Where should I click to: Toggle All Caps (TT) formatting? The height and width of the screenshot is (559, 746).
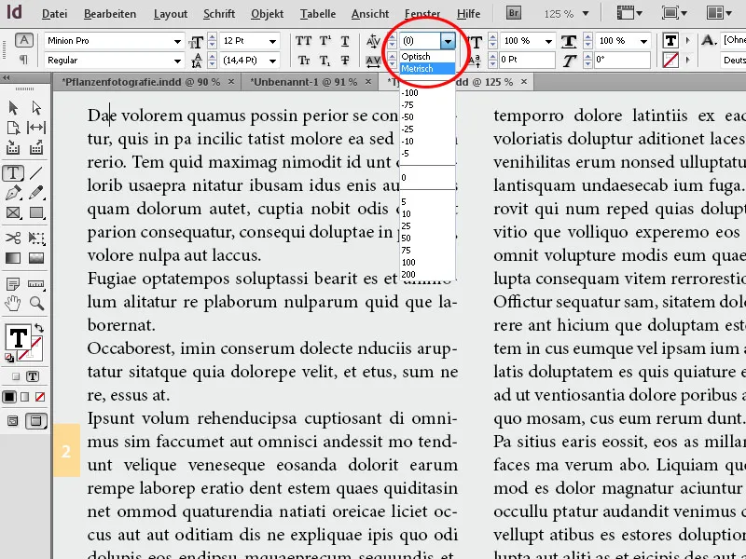click(303, 41)
